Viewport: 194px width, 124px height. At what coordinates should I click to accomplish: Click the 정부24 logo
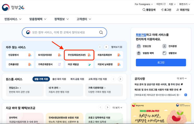coord(13,8)
